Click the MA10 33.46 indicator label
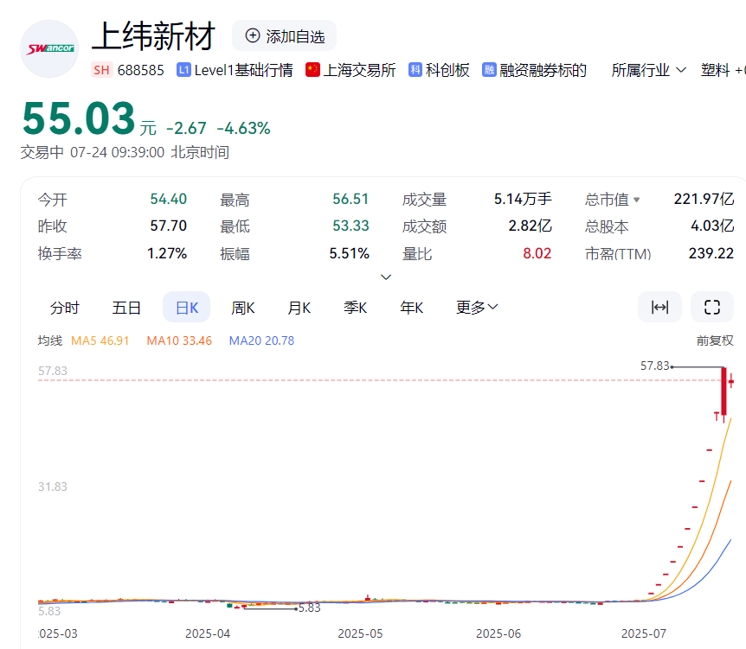Viewport: 746px width, 649px height. pos(179,340)
